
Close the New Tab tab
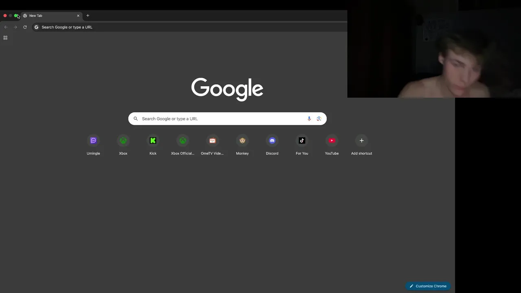point(78,15)
